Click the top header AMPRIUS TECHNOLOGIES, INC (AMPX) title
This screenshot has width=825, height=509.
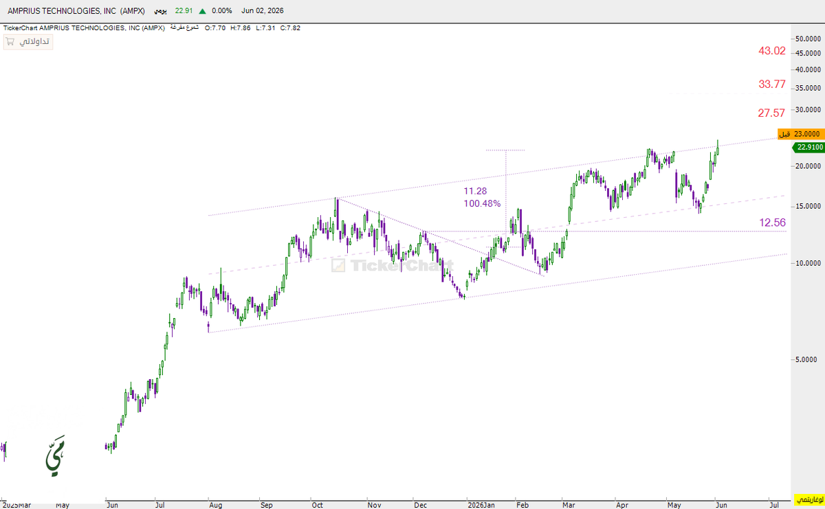[76, 11]
